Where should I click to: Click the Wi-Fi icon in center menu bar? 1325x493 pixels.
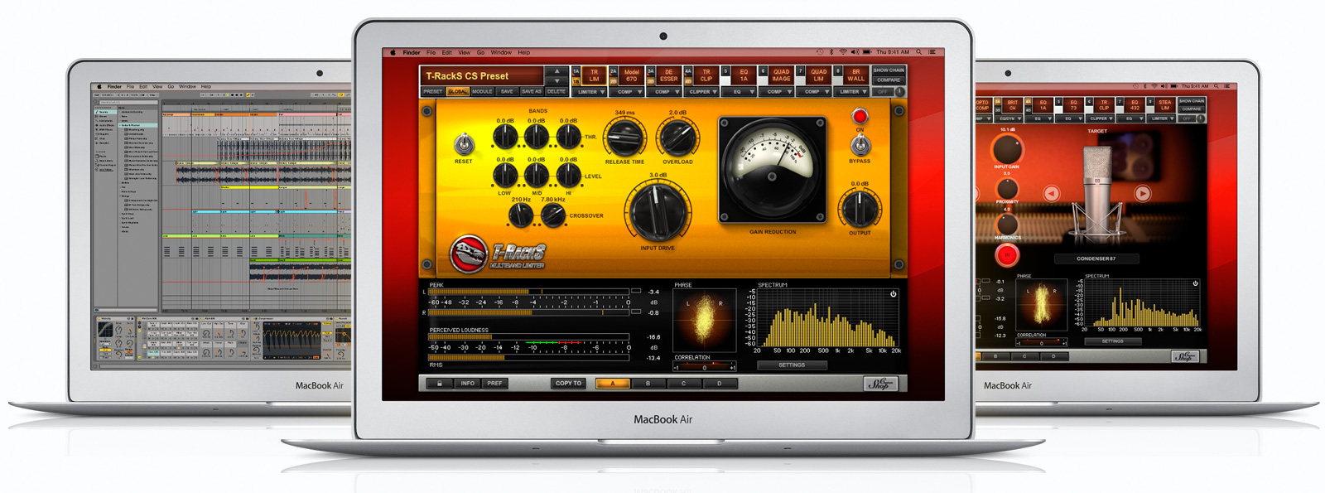click(x=843, y=52)
